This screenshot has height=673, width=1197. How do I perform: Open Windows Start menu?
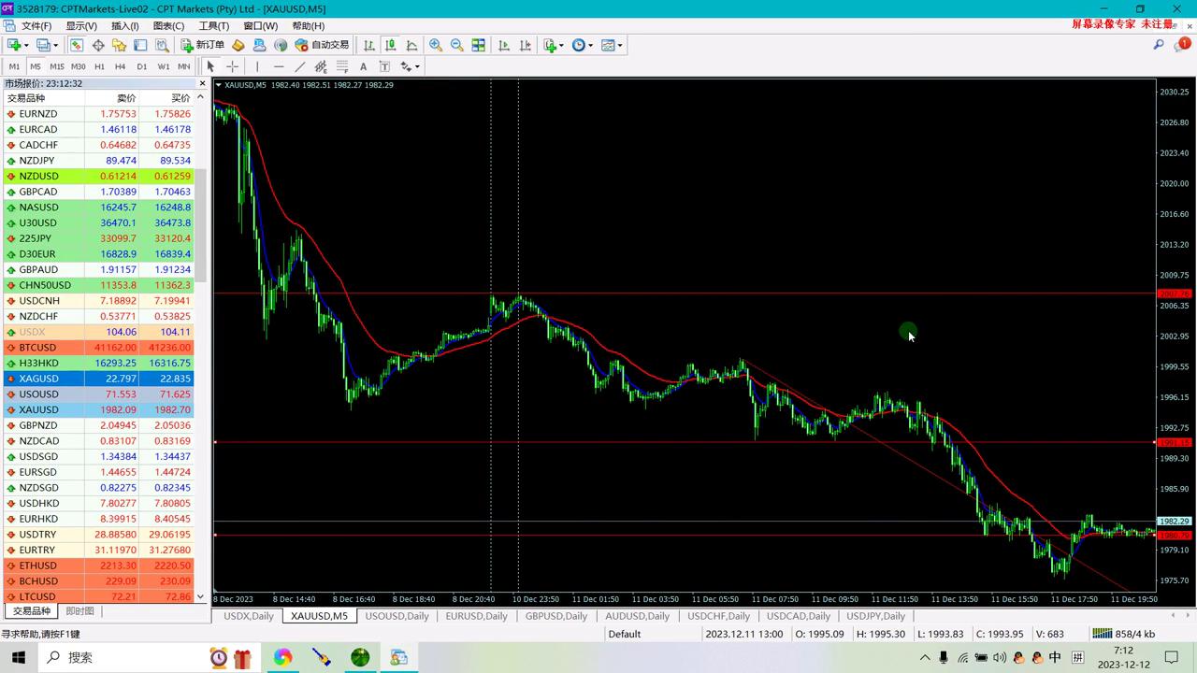pyautogui.click(x=18, y=657)
